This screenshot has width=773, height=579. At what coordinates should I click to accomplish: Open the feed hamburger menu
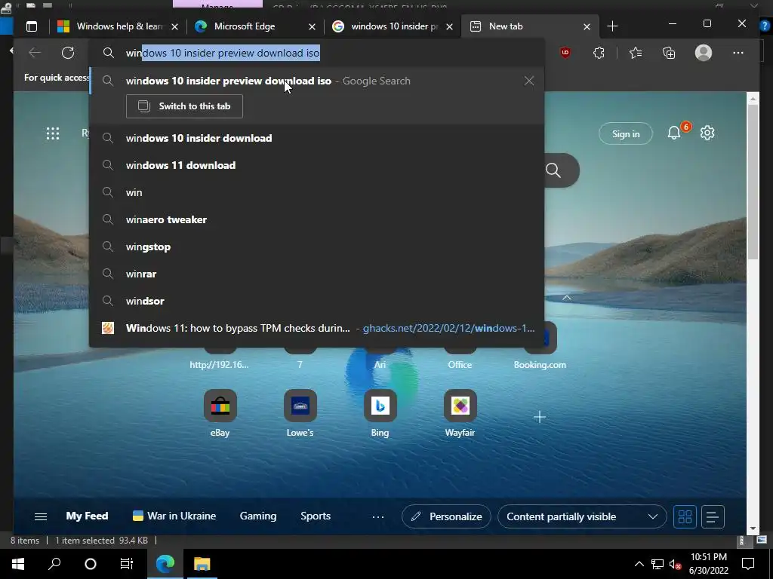(41, 516)
